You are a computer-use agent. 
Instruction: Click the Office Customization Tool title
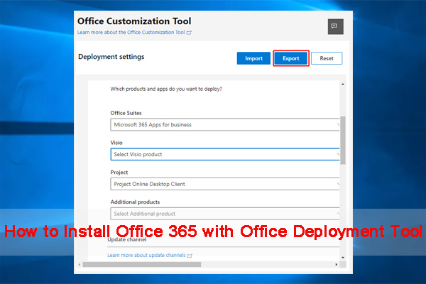coord(134,21)
